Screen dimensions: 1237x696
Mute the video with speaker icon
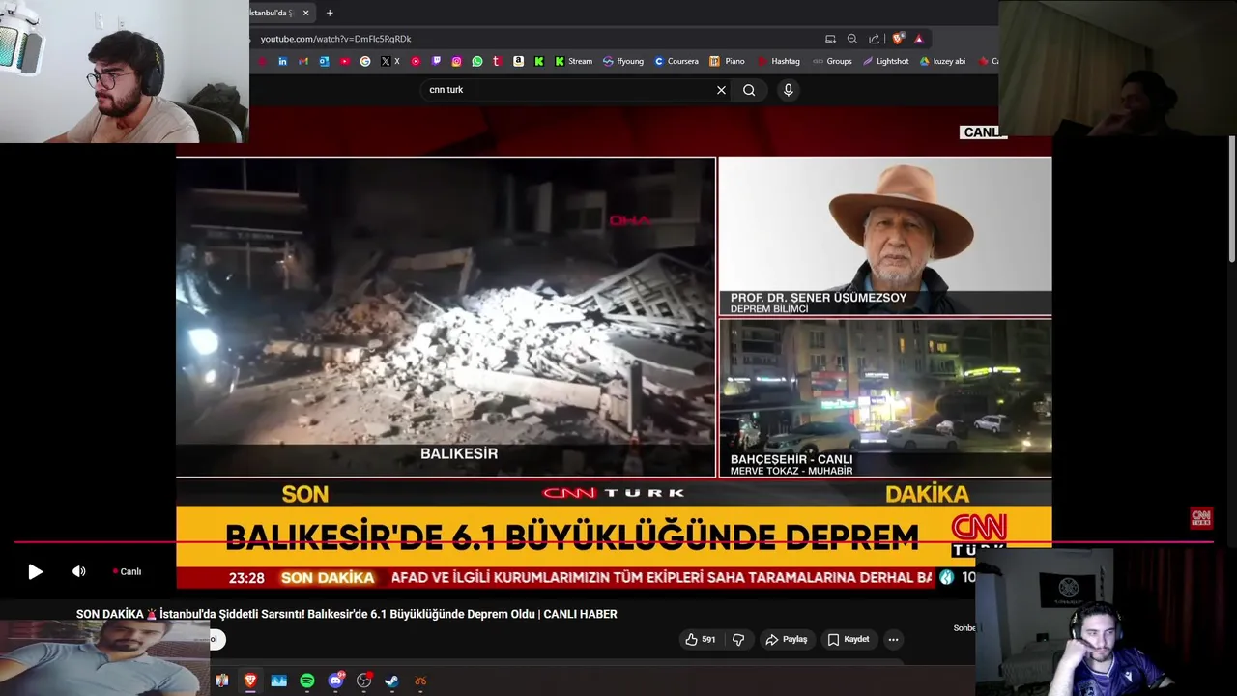pyautogui.click(x=79, y=571)
